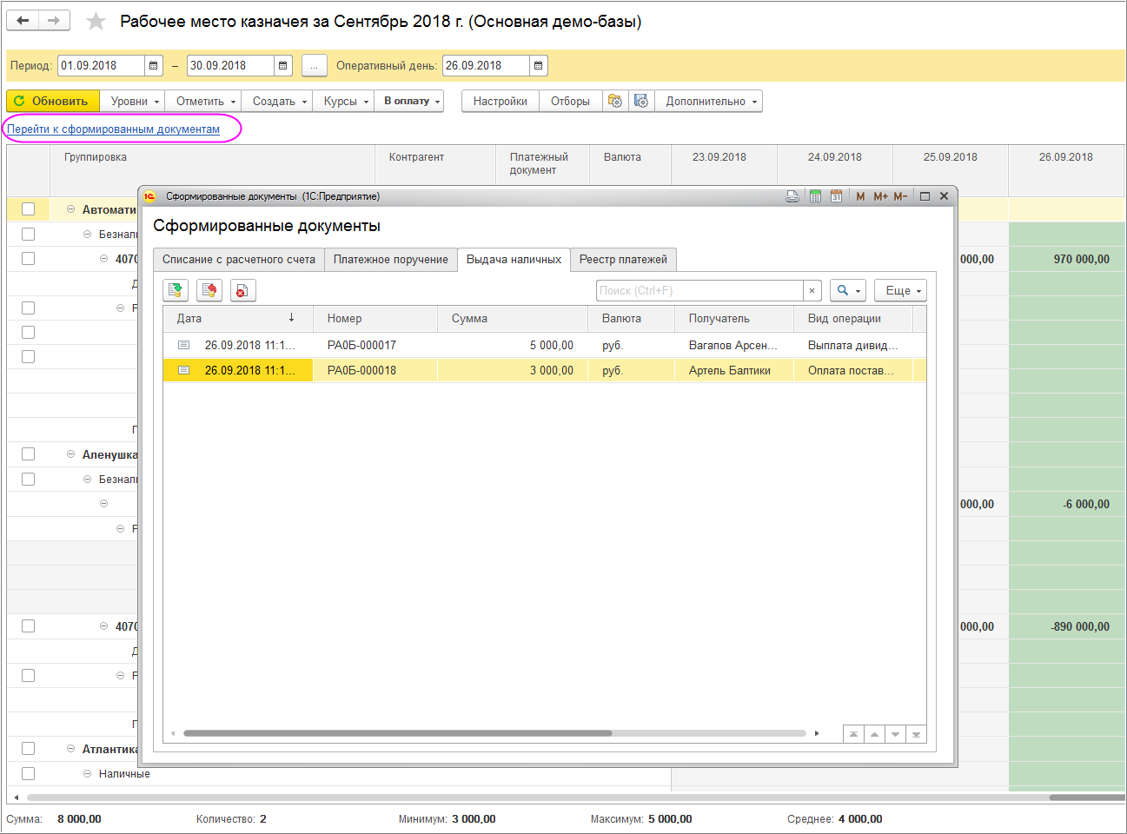Click the post document icon in dialog toolbar

click(176, 290)
